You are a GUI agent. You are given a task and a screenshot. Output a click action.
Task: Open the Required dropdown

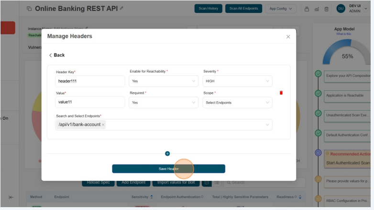[x=164, y=103]
